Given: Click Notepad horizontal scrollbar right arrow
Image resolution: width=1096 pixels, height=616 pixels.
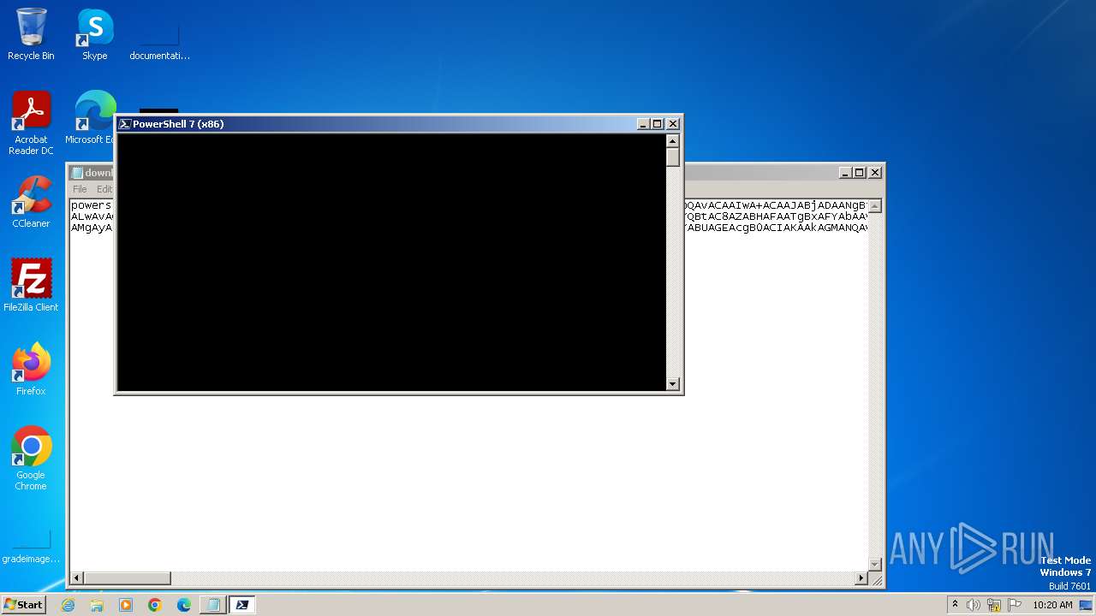Looking at the screenshot, I should point(861,578).
